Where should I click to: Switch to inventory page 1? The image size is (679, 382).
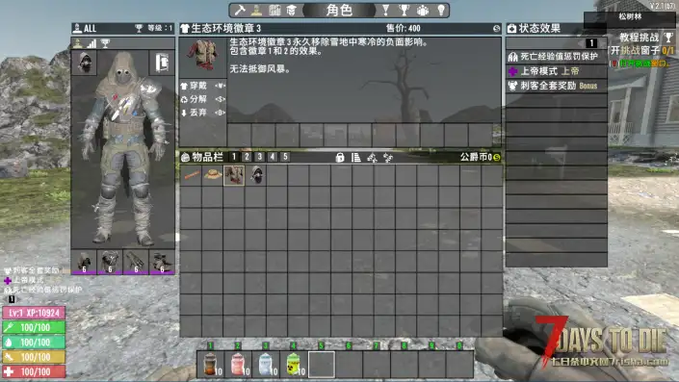(x=234, y=157)
